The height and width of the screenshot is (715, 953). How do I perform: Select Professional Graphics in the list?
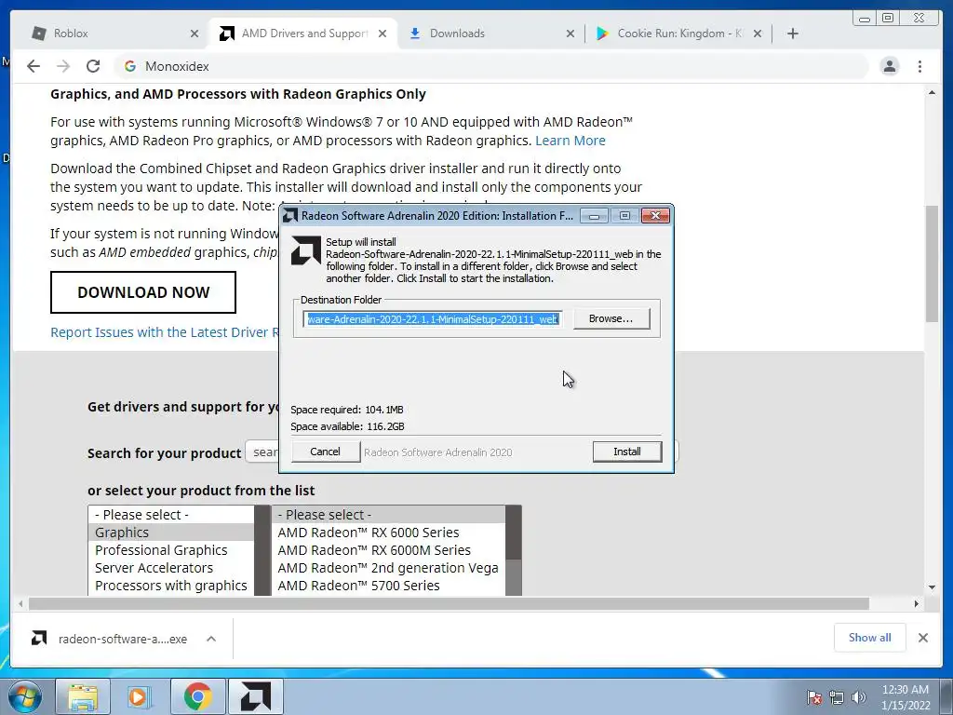[171, 549]
